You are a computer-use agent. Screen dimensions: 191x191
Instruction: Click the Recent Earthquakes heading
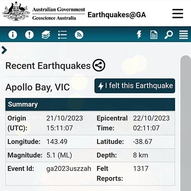click(x=48, y=66)
